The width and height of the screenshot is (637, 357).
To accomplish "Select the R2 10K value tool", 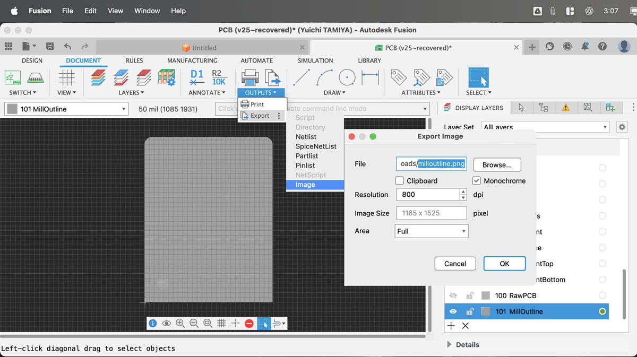I will tap(219, 77).
